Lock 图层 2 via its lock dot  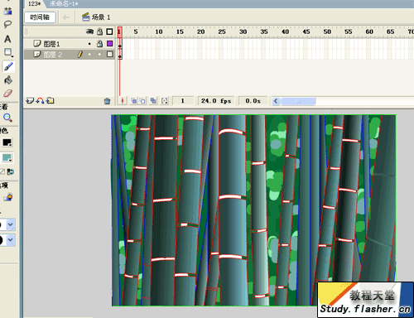pos(99,55)
